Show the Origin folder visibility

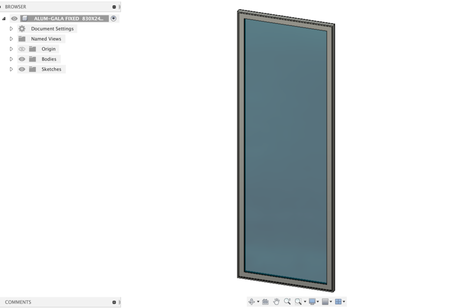coord(21,49)
